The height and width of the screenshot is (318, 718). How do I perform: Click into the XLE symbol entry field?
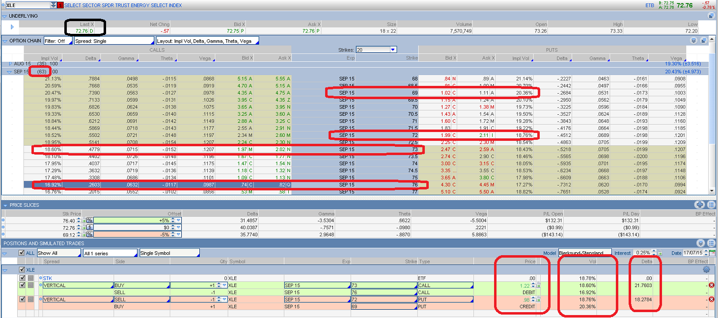[x=27, y=5]
